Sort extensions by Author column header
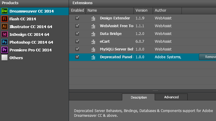 [x=167, y=10]
